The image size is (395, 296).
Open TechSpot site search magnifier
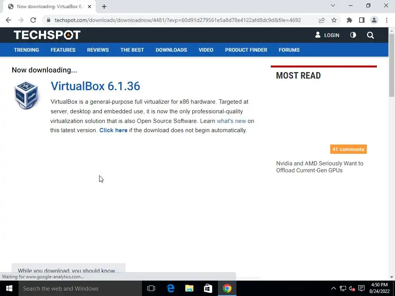point(370,35)
